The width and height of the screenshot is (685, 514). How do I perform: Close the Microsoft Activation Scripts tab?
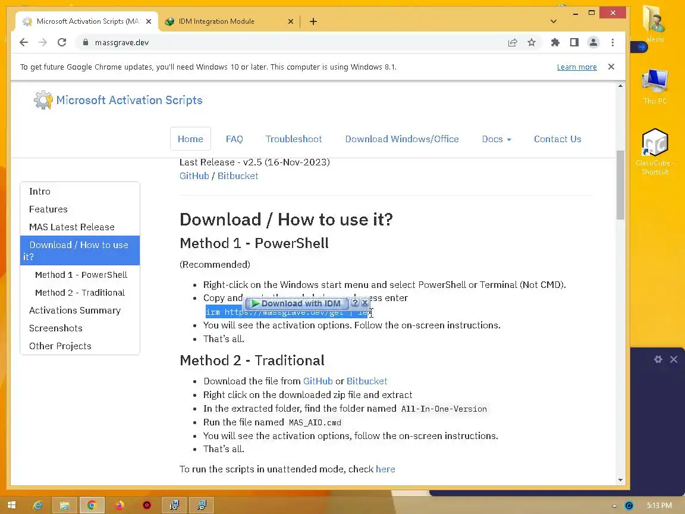tap(149, 21)
